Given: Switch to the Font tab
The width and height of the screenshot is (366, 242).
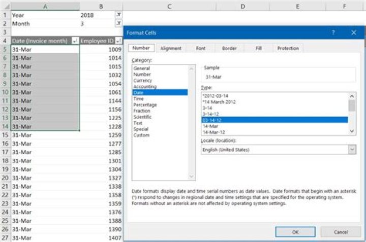Looking at the screenshot, I should click(x=200, y=48).
